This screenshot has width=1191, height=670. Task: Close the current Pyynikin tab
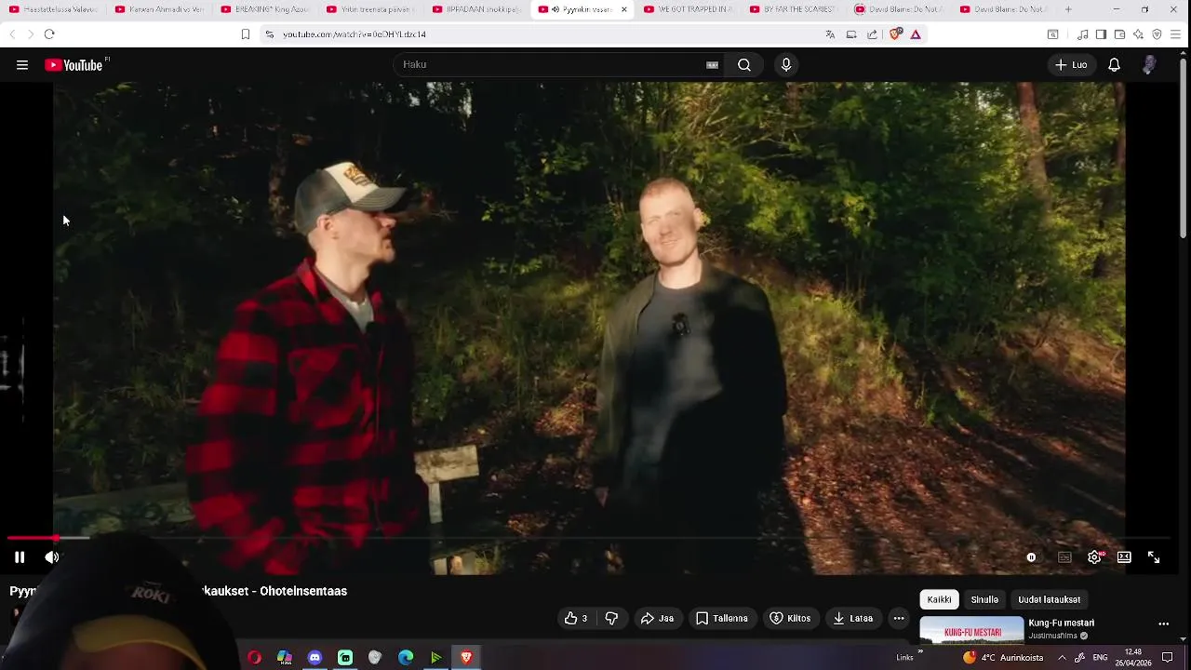coord(623,9)
